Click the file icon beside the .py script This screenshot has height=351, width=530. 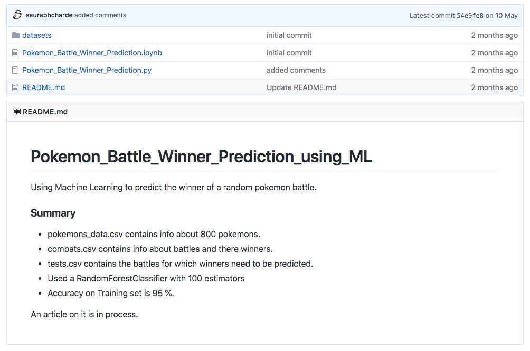point(15,70)
